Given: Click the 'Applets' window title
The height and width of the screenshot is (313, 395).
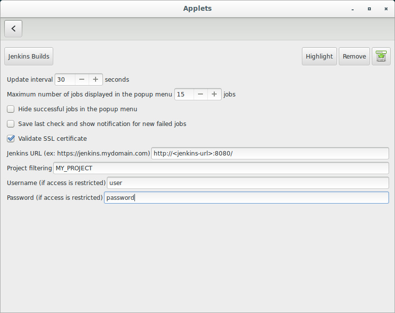Looking at the screenshot, I should click(197, 8).
